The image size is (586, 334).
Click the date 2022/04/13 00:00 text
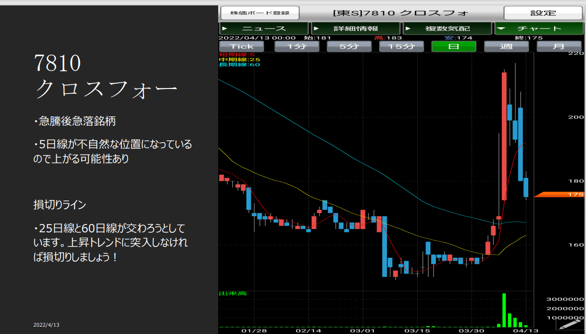point(257,38)
